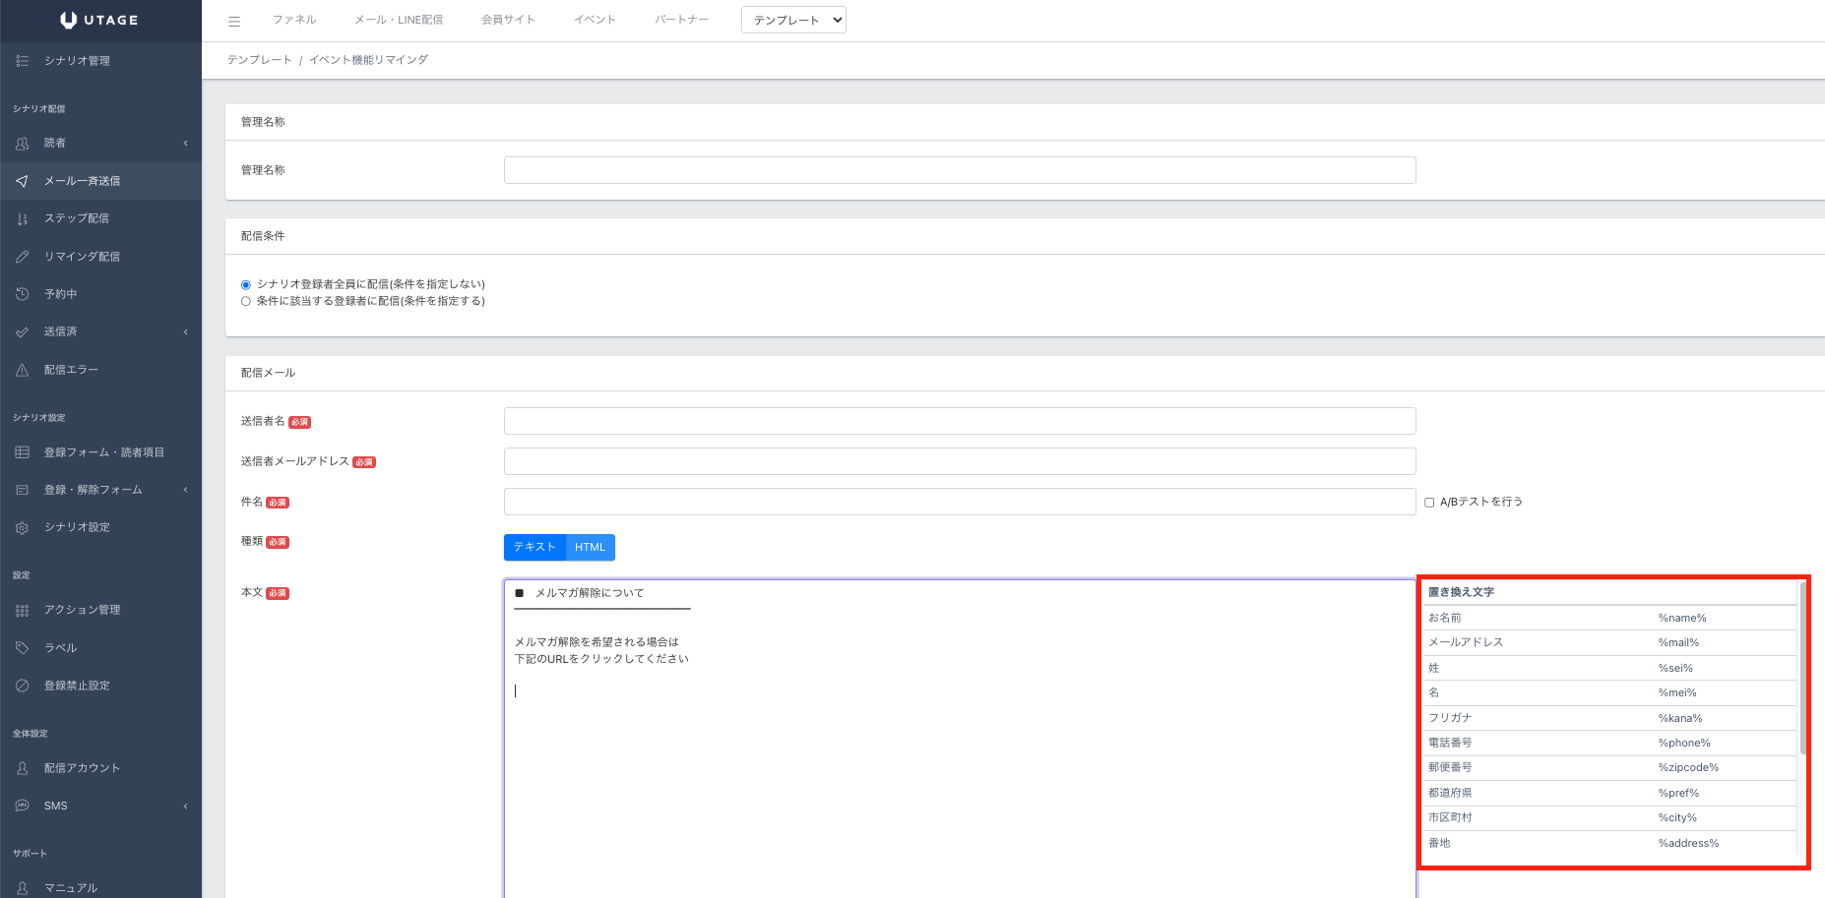Enable the A/B test checkbox

(x=1429, y=503)
